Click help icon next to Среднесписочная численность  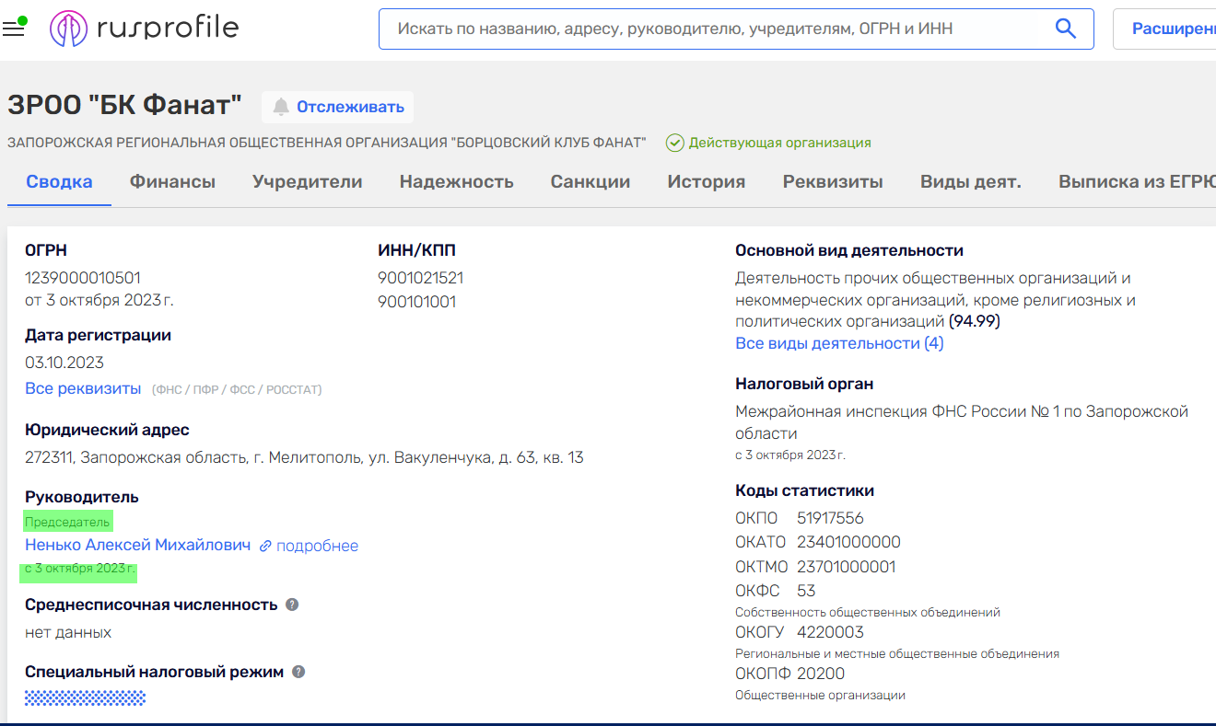click(x=292, y=605)
